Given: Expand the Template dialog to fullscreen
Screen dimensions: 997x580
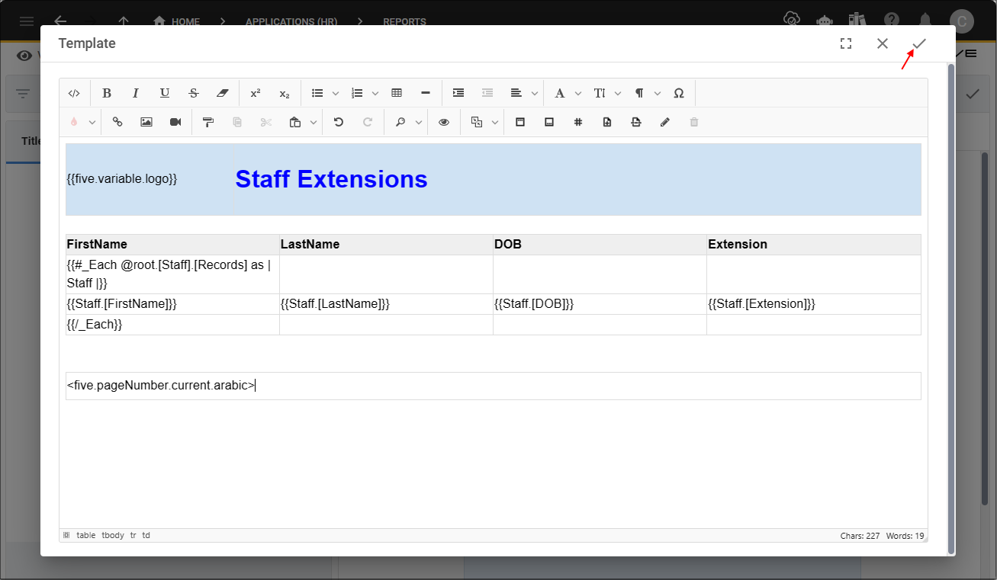Looking at the screenshot, I should pyautogui.click(x=846, y=43).
